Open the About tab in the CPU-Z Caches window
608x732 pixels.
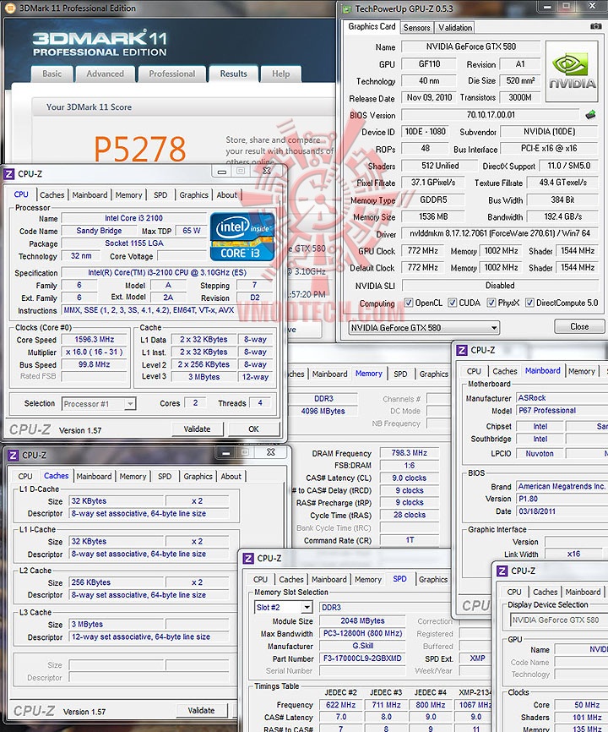231,477
